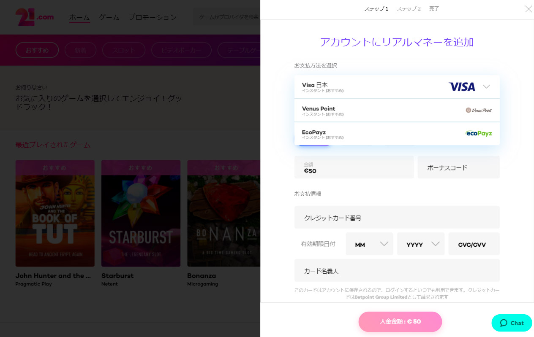Close the deposit panel with X
This screenshot has width=534, height=337.
[x=528, y=9]
